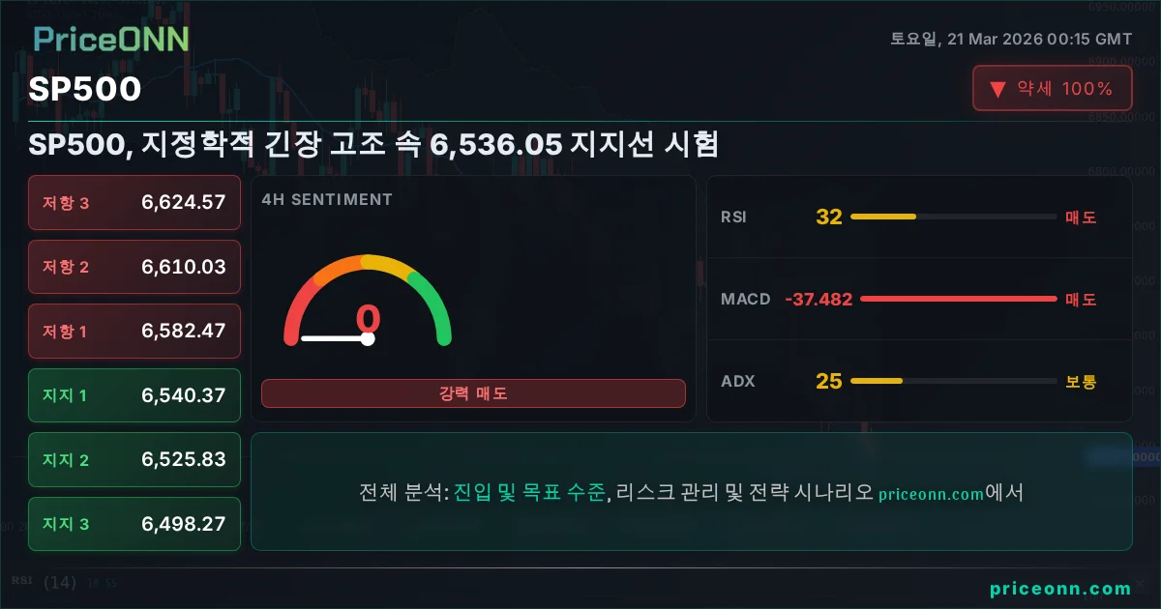Select the 지지 2 level 6,525.83
Viewport: 1161px width, 609px height.
point(134,459)
